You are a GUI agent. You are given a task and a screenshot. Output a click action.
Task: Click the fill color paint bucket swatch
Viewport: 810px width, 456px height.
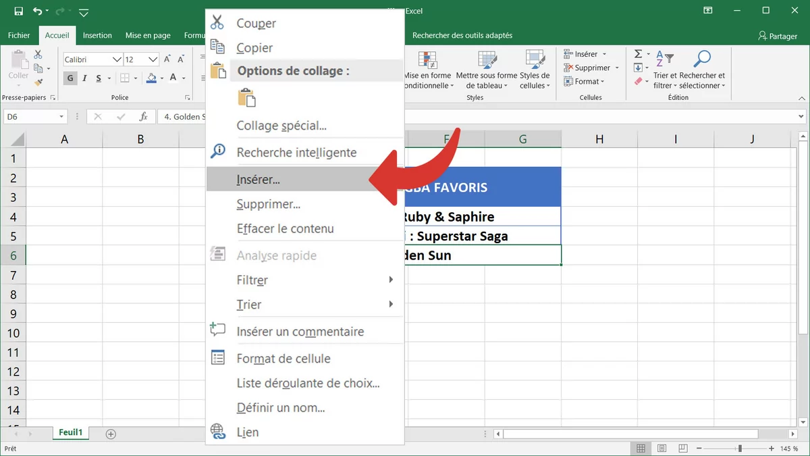[x=151, y=78]
